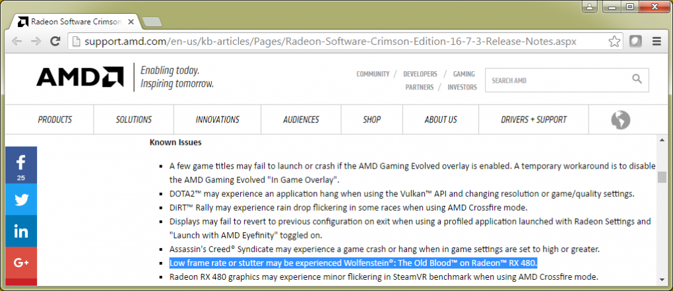Open the Products menu

click(x=55, y=120)
